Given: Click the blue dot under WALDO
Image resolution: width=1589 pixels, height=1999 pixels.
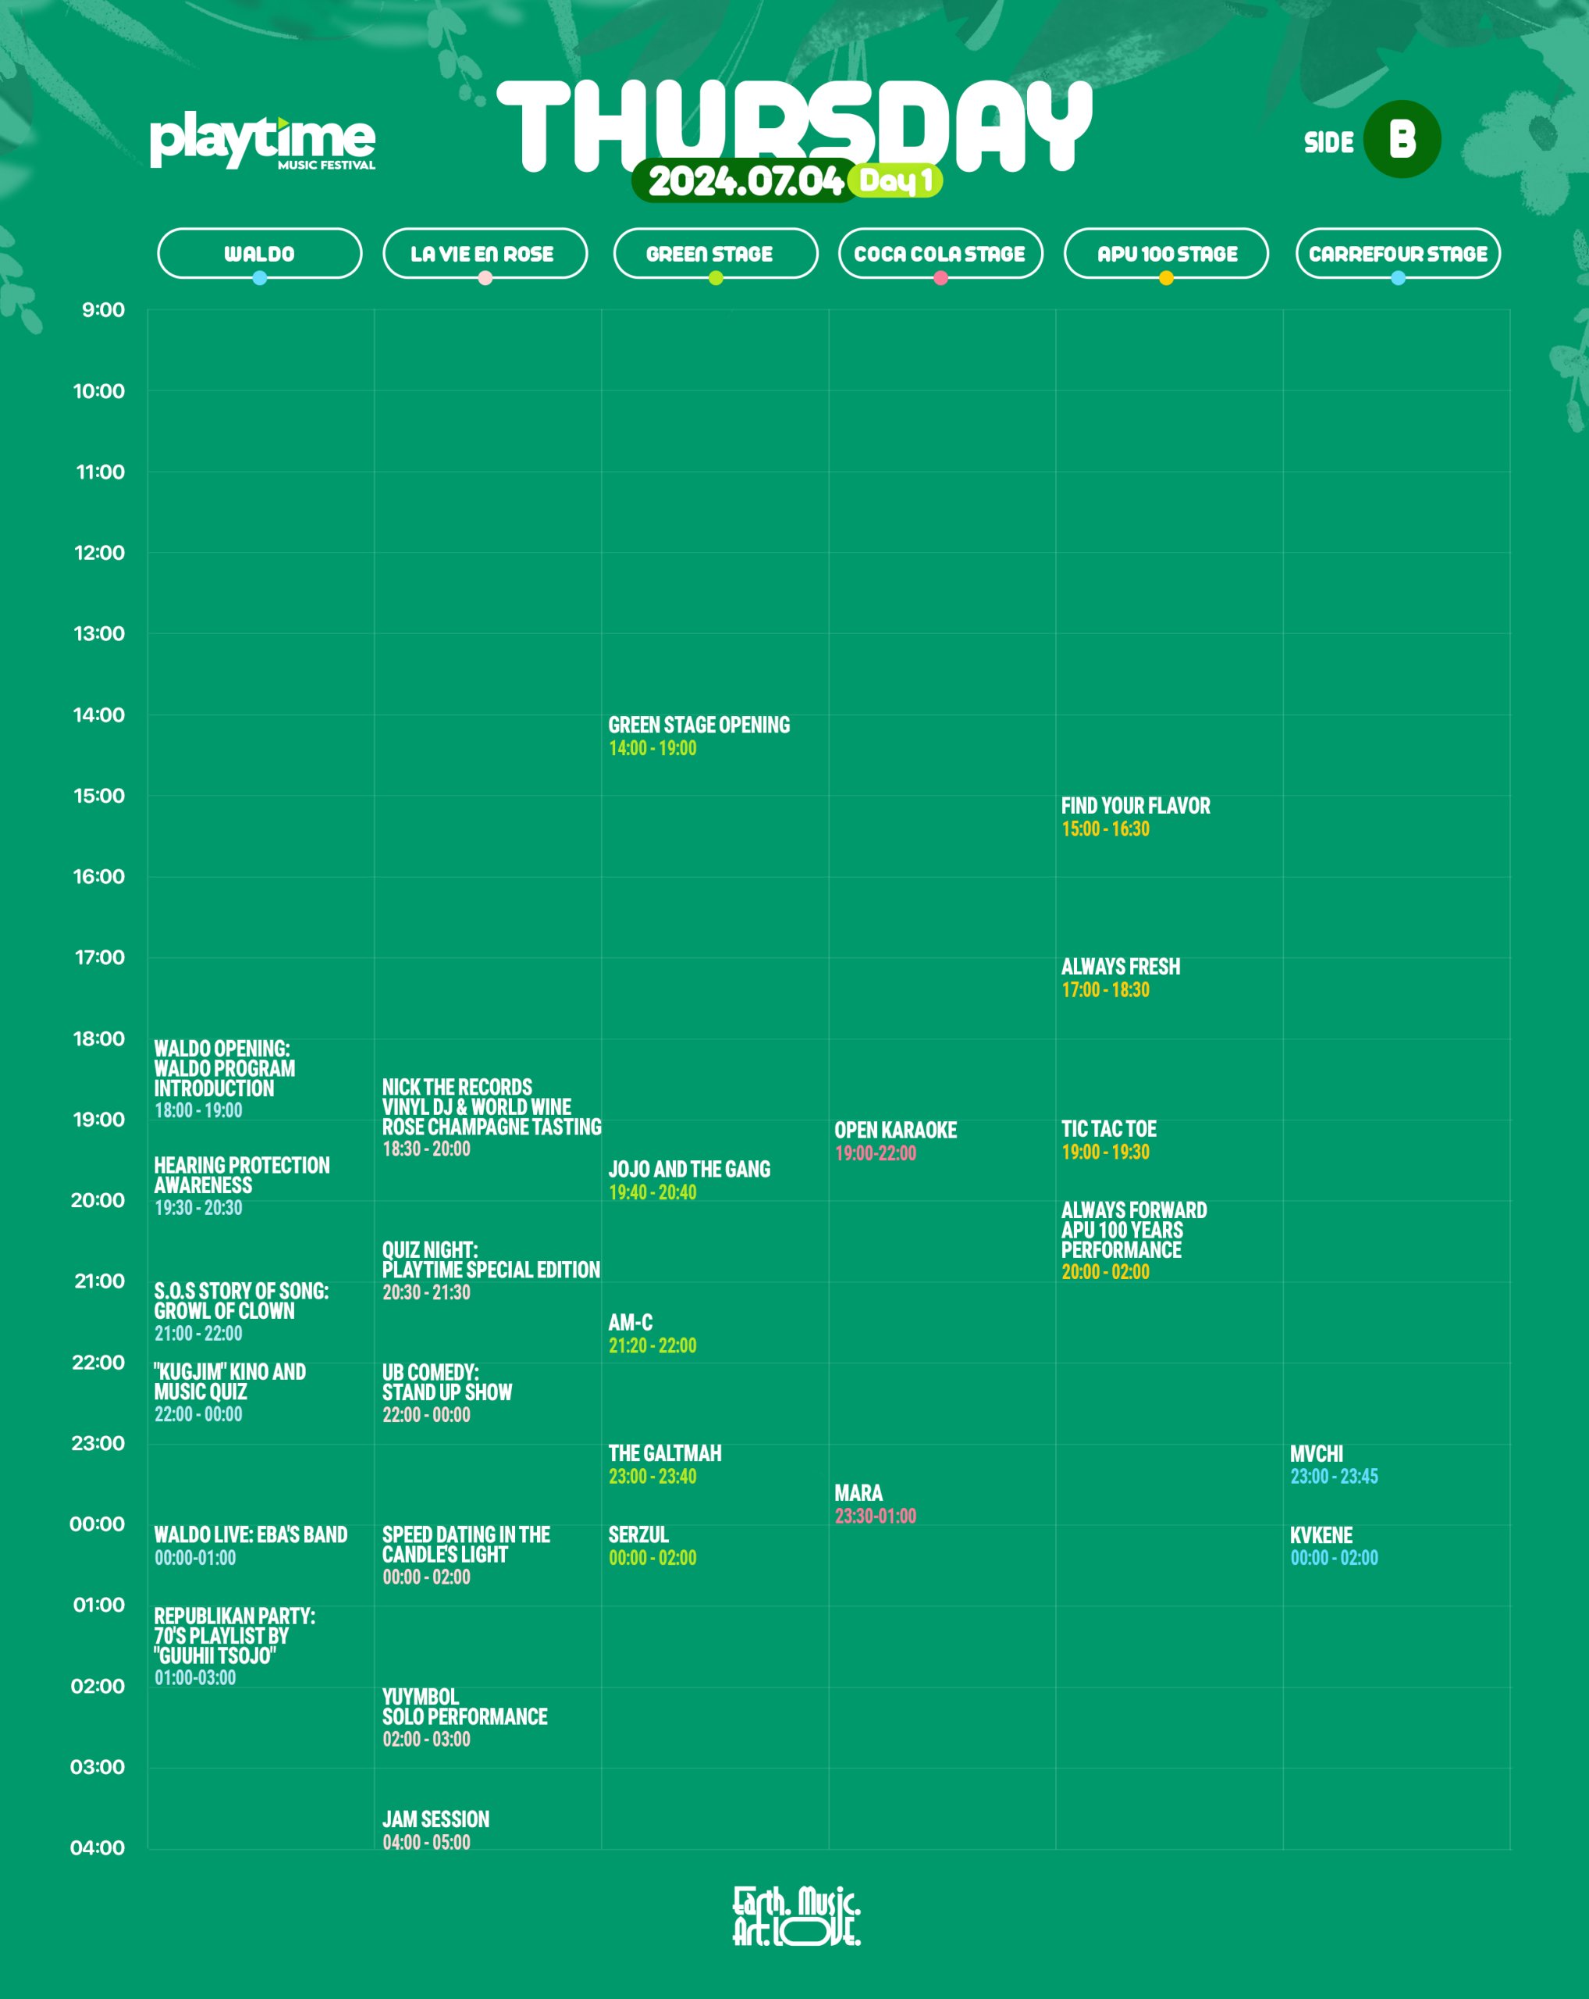Looking at the screenshot, I should point(259,278).
